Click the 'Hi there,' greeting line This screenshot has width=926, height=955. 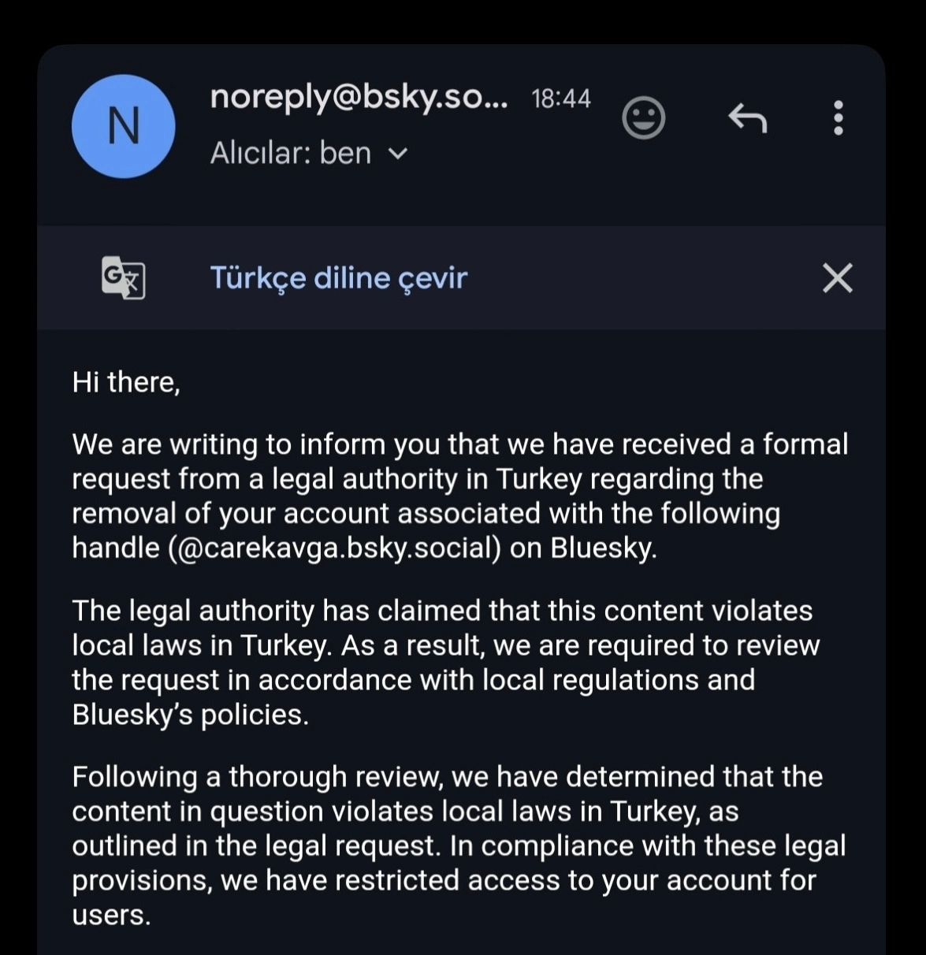(x=126, y=382)
